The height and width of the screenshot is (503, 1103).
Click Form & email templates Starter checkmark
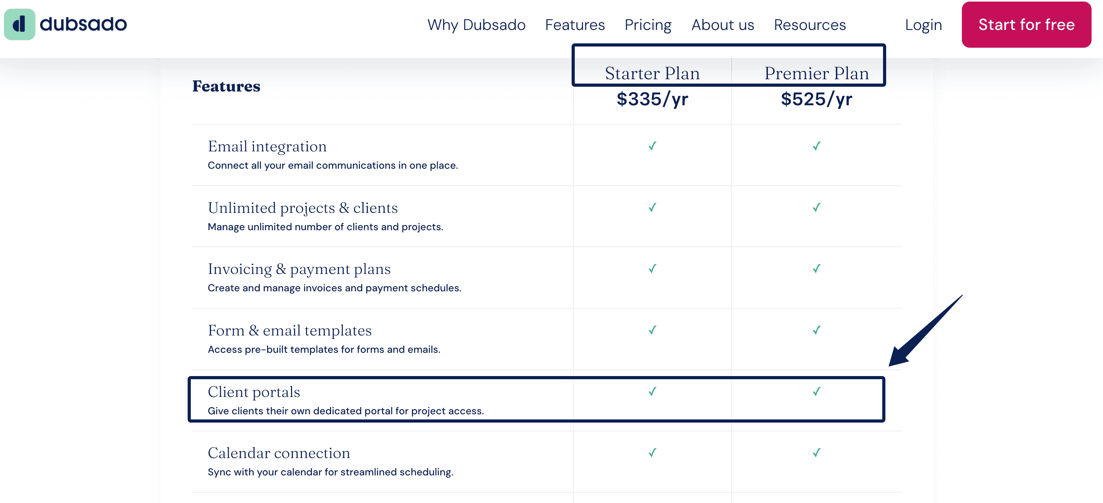(652, 330)
